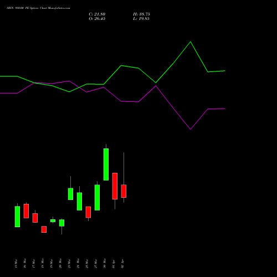Screen dimensions: 277x277
Task: Click the red long-wick candle for 02 Apr
Action: pos(124,191)
